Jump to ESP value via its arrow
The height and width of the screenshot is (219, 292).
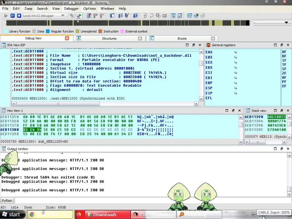pos(236,88)
